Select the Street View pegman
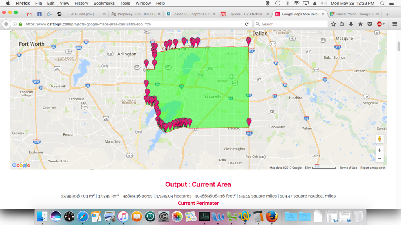 pyautogui.click(x=379, y=139)
